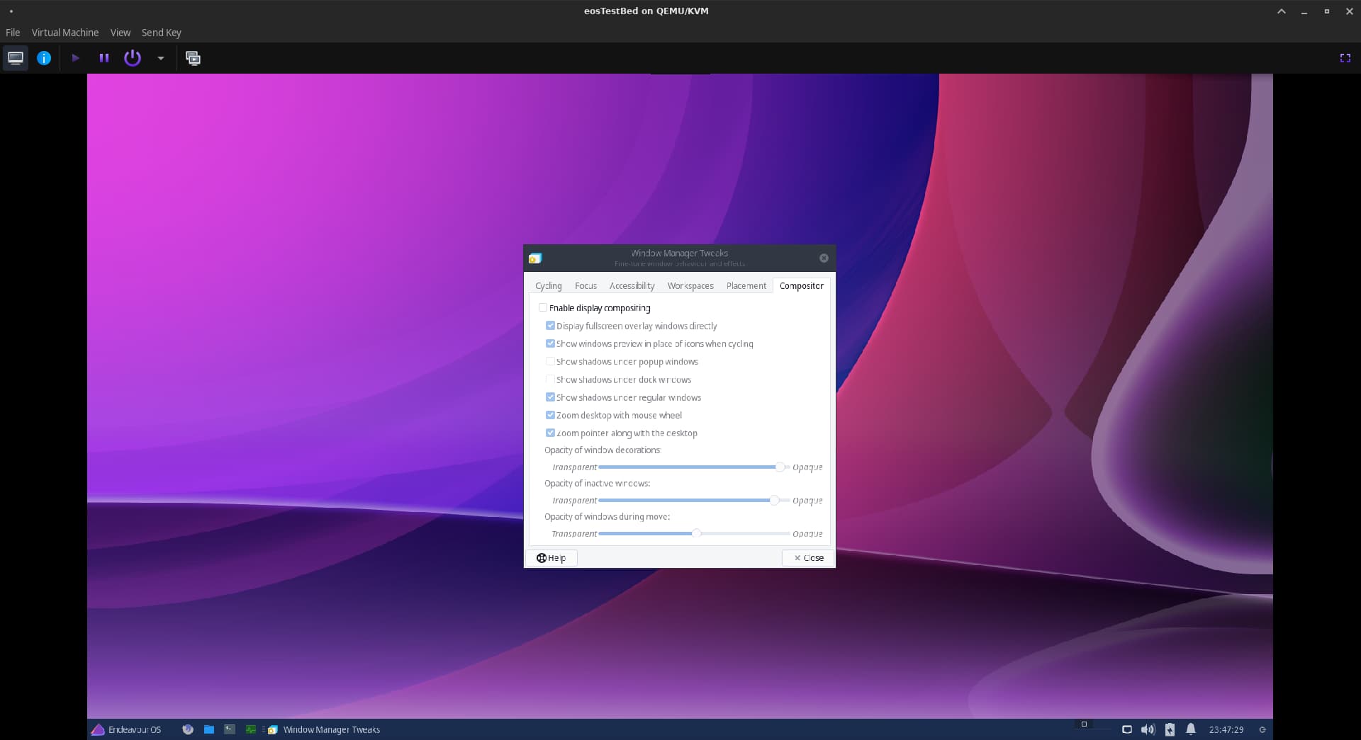Toggle Show shadows under regular windows

click(x=550, y=397)
